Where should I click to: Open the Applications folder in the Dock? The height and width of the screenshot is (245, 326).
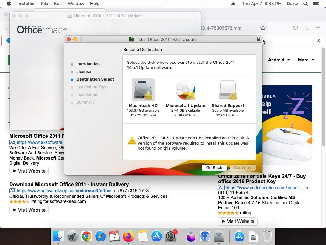239,236
